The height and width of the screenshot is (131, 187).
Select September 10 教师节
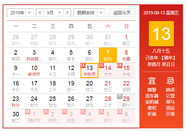[34, 71]
